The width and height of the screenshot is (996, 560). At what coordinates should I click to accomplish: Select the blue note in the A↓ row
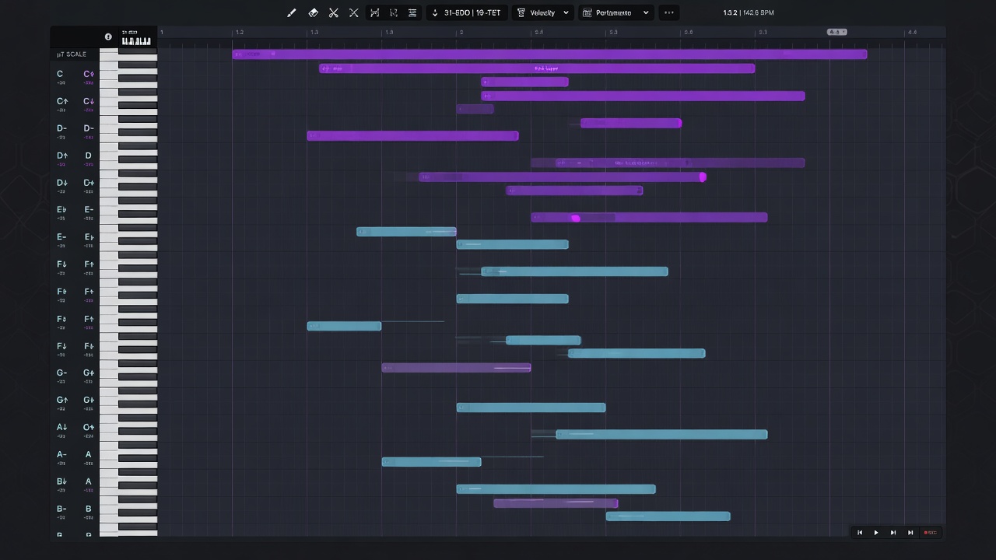(x=661, y=435)
